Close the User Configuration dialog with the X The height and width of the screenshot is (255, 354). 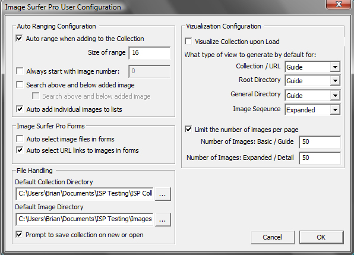pos(339,4)
